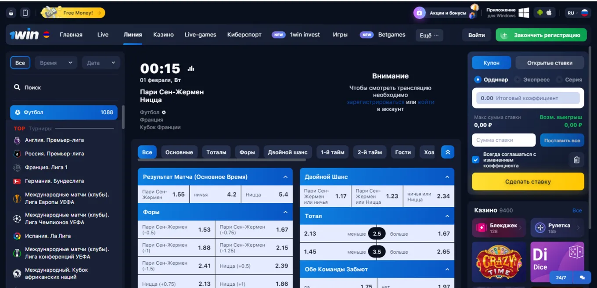Collapse all markets with double chevron
Viewport: 597px width, 288px height.
point(448,152)
